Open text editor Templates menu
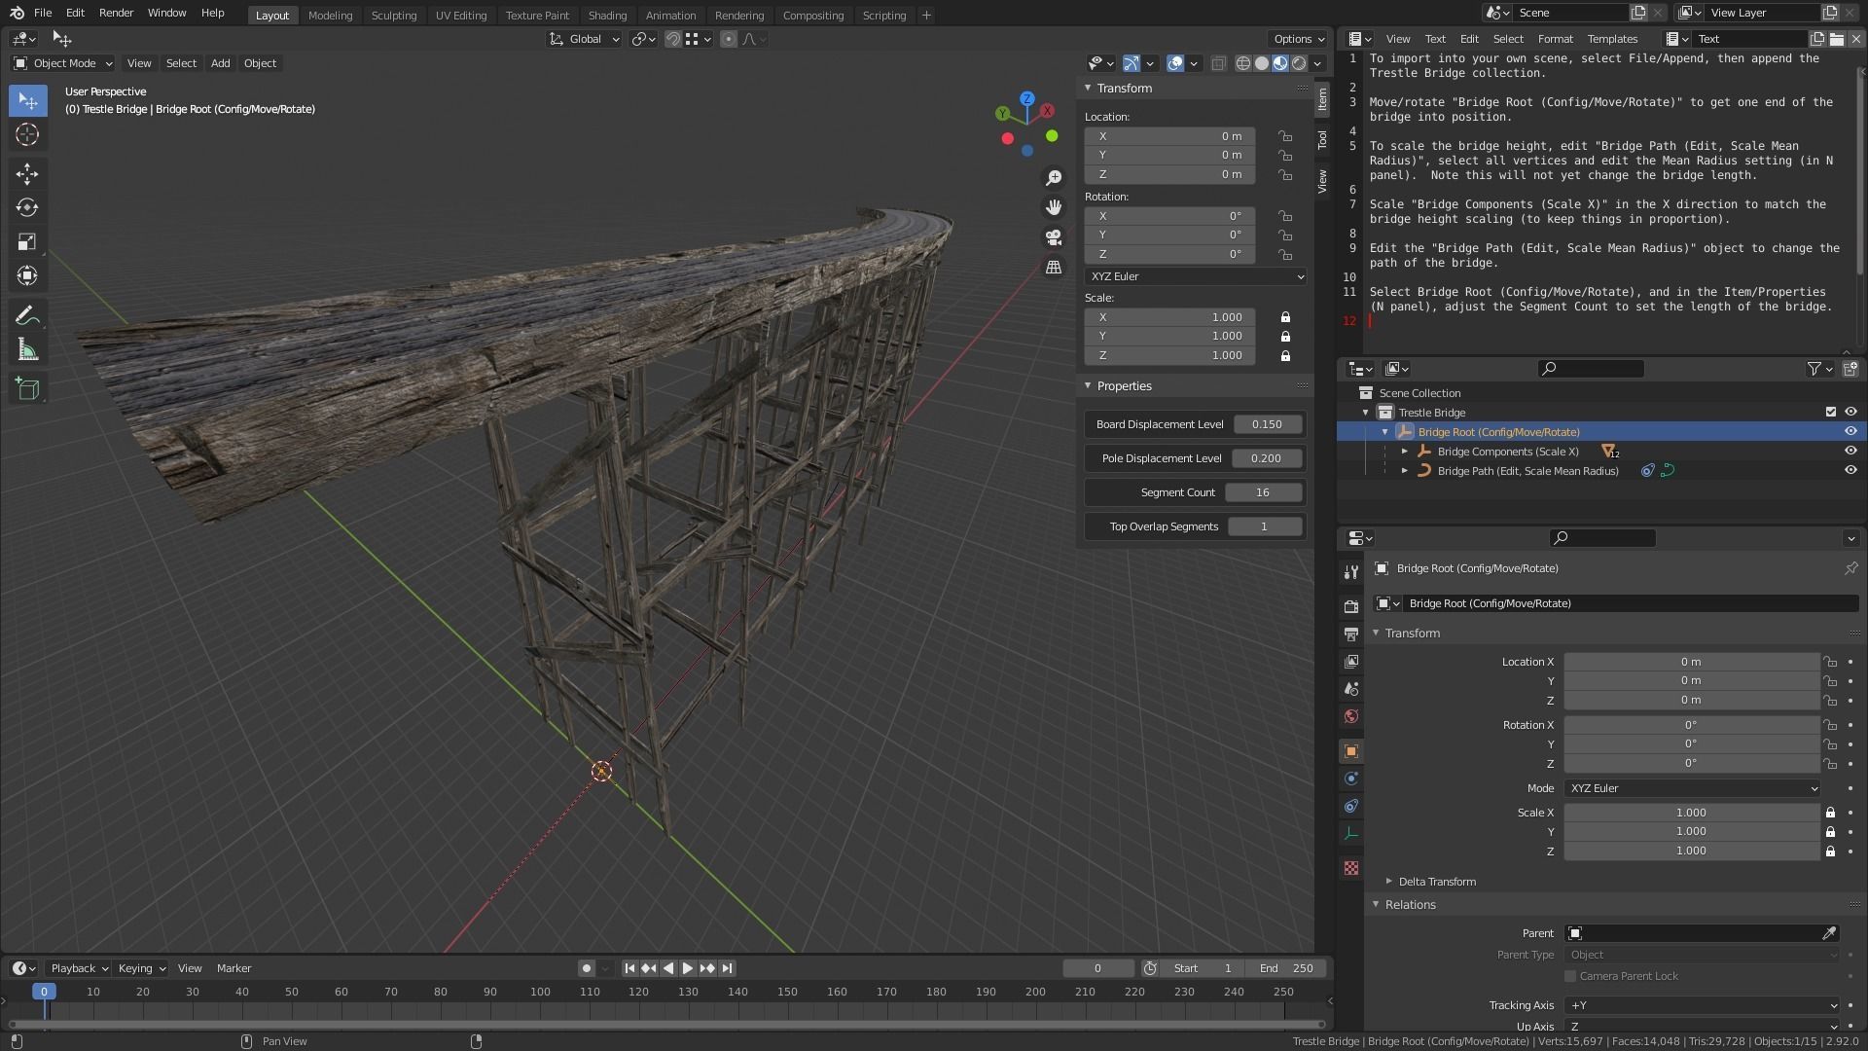 point(1612,39)
